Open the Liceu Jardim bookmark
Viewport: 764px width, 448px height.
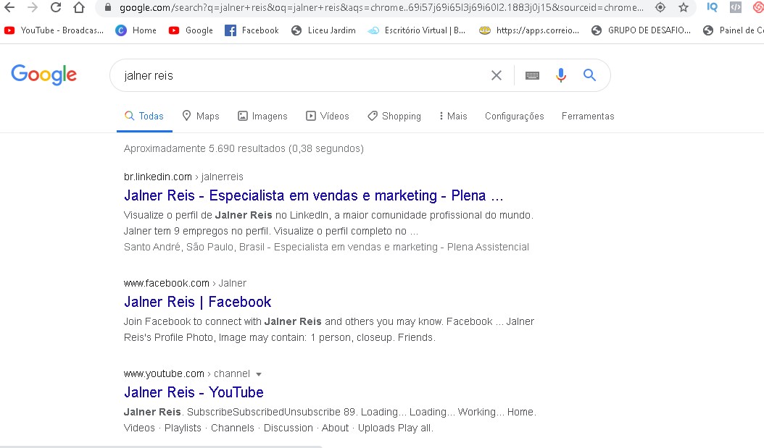(x=323, y=30)
